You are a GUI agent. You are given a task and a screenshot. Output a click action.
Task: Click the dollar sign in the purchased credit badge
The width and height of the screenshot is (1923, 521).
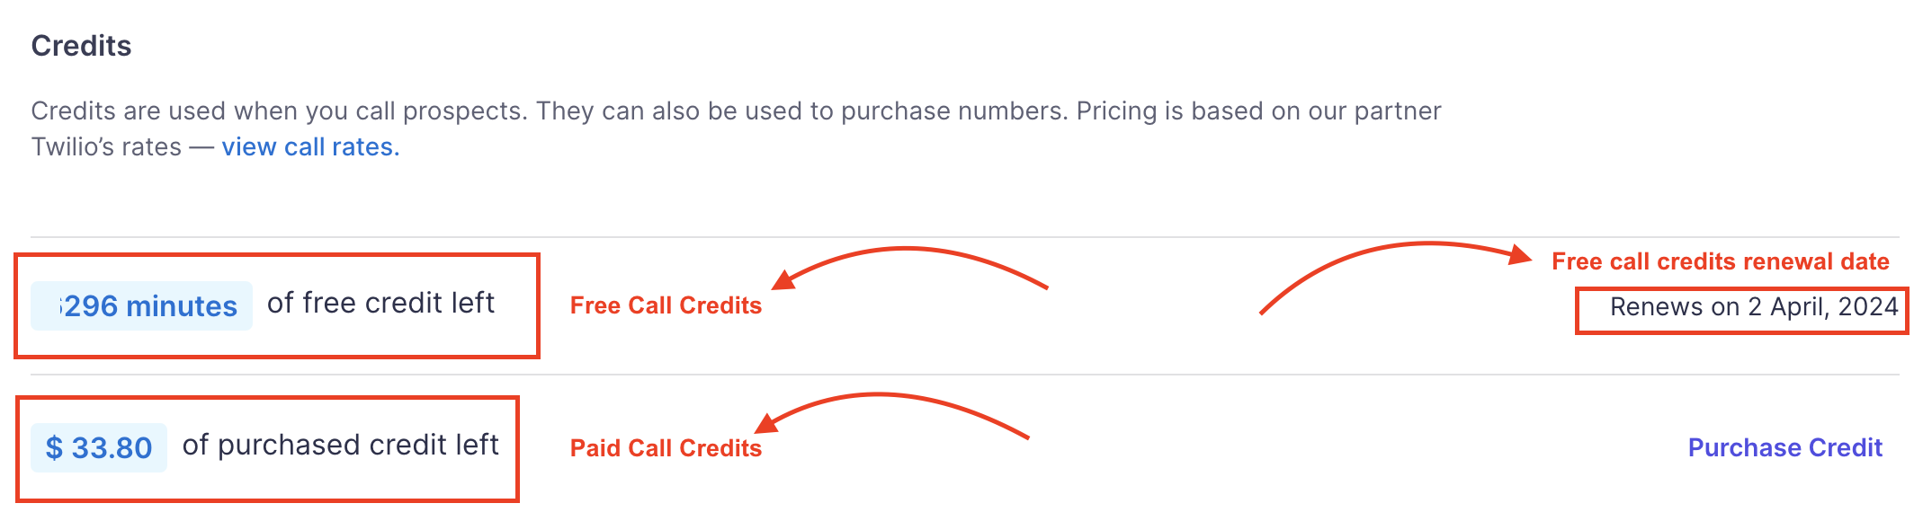pyautogui.click(x=54, y=447)
